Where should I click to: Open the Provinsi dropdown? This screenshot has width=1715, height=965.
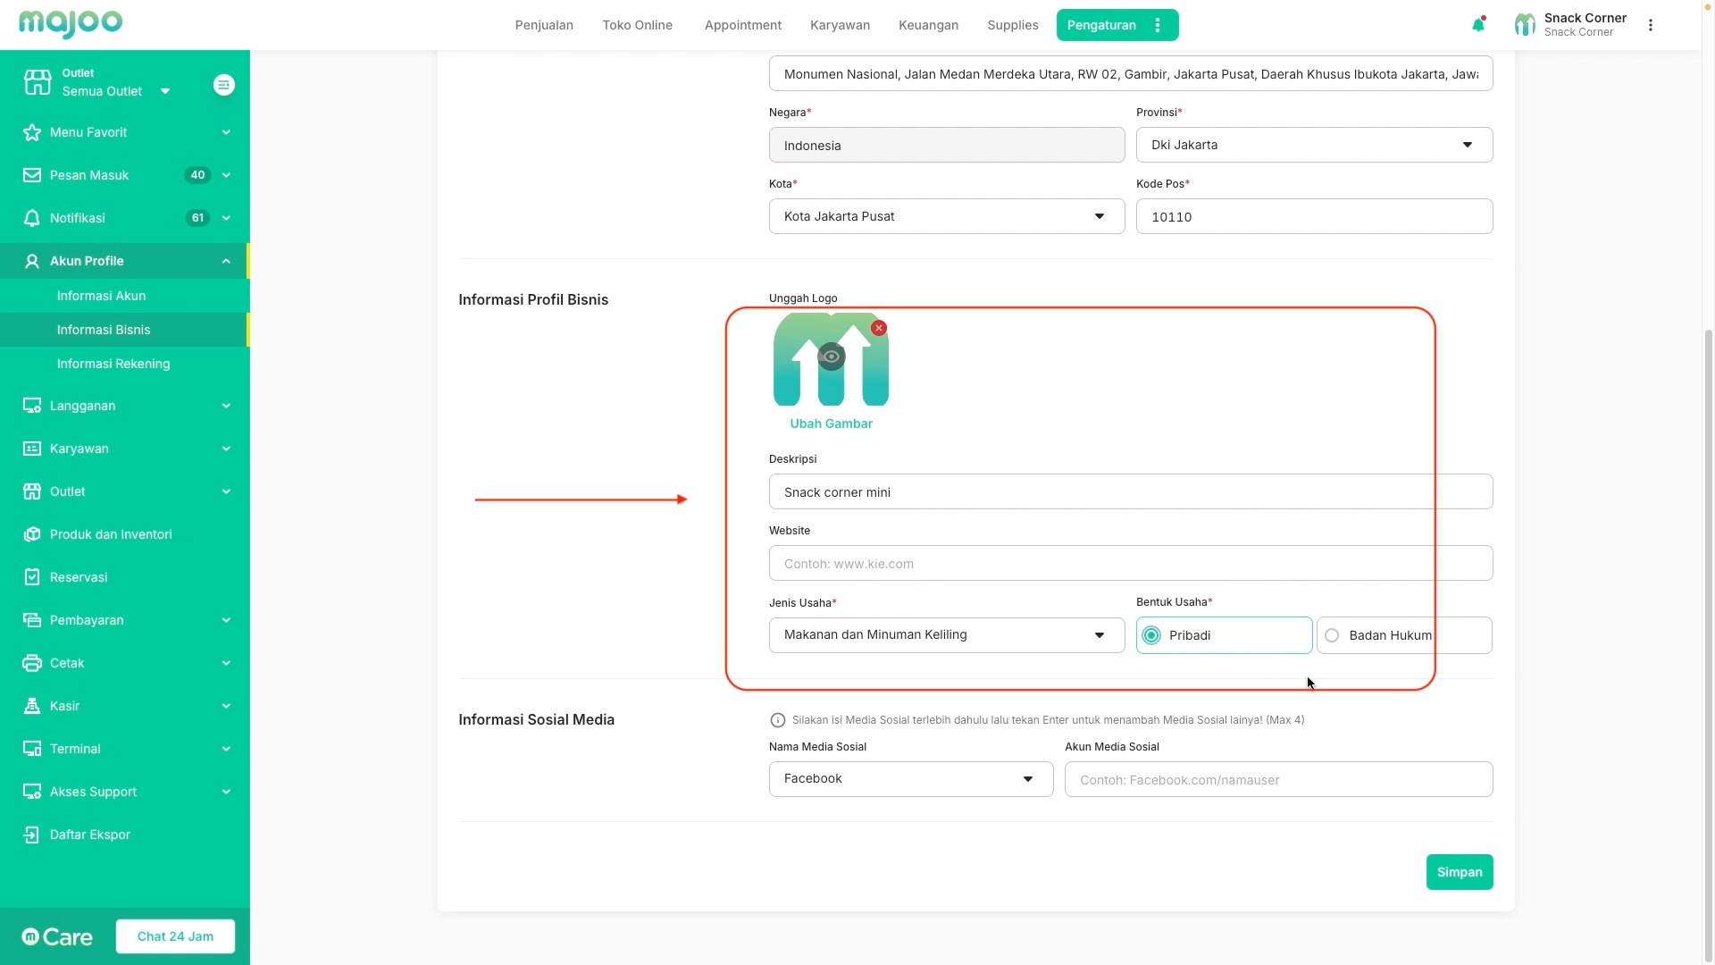(x=1313, y=145)
